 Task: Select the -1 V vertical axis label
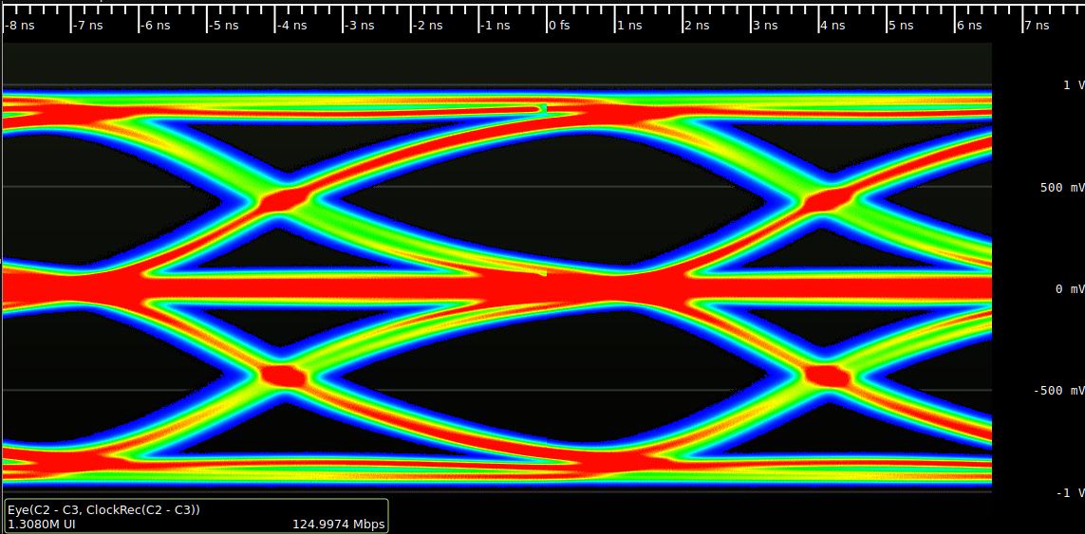pyautogui.click(x=1070, y=493)
